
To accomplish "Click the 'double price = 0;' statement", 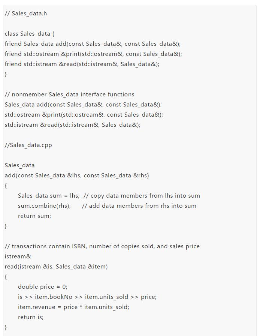I will (x=43, y=287).
